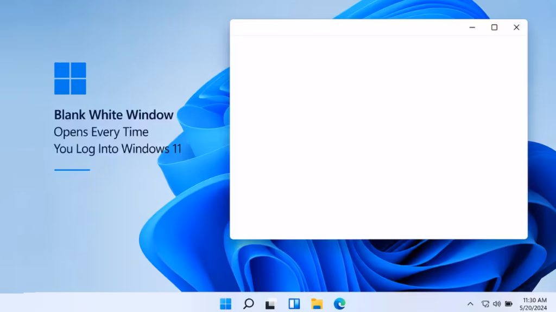Check the battery tray icon
The image size is (556, 312).
pyautogui.click(x=508, y=304)
